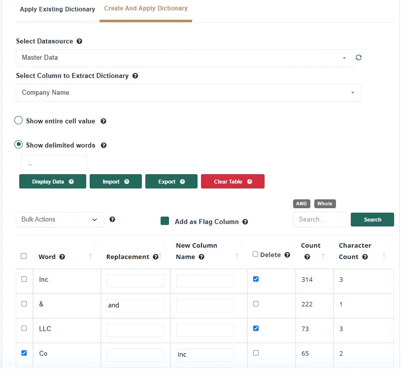Open the Master Data datasource dropdown

click(185, 58)
